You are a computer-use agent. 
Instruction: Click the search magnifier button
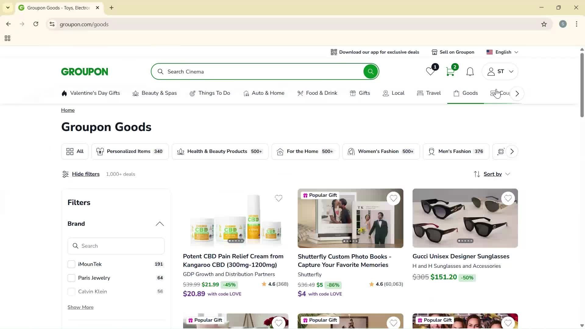click(x=370, y=71)
